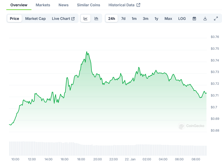
Task: Open the calendar date range picker
Action: [194, 19]
